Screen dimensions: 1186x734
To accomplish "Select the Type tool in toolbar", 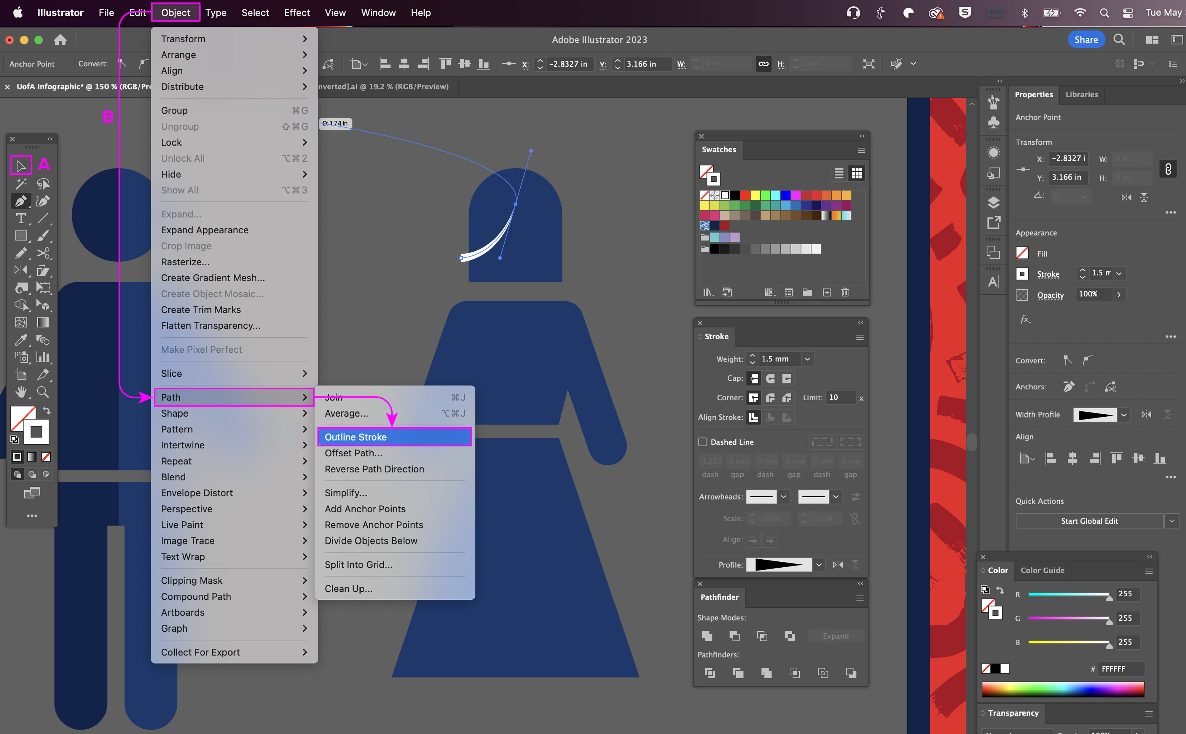I will coord(21,219).
